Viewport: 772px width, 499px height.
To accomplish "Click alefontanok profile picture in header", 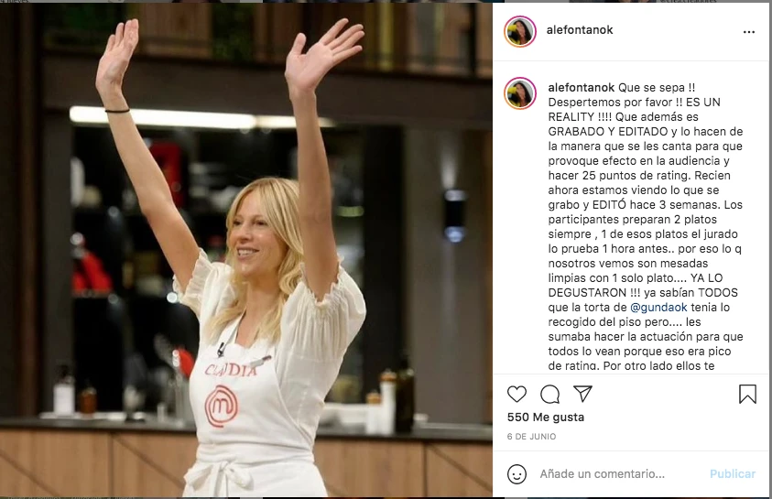I will tap(520, 31).
